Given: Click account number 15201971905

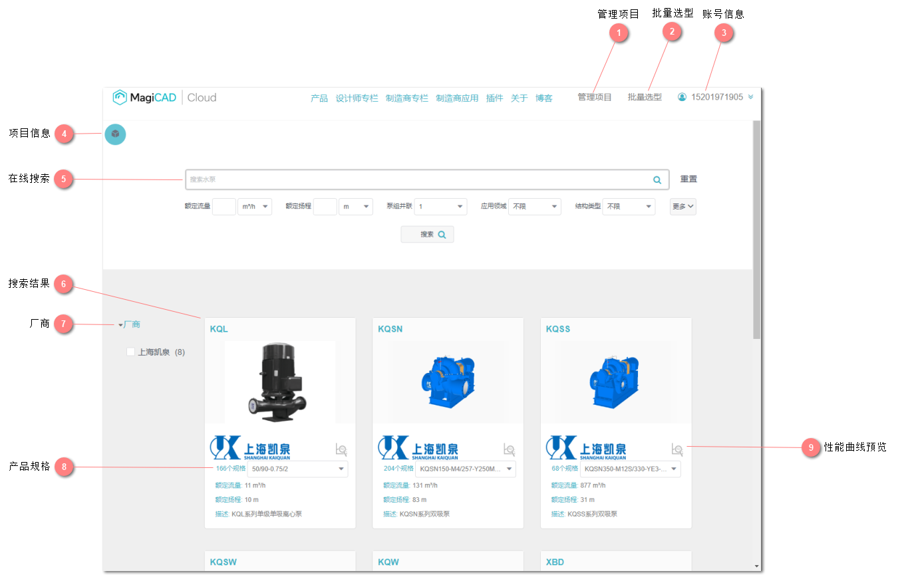Looking at the screenshot, I should pyautogui.click(x=717, y=97).
